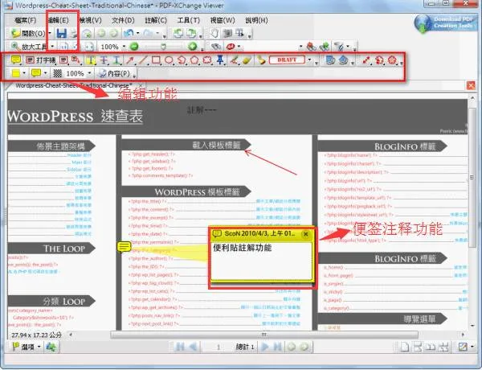This screenshot has width=482, height=370.
Task: Open the Undo history dropdown arrow
Action: point(137,33)
